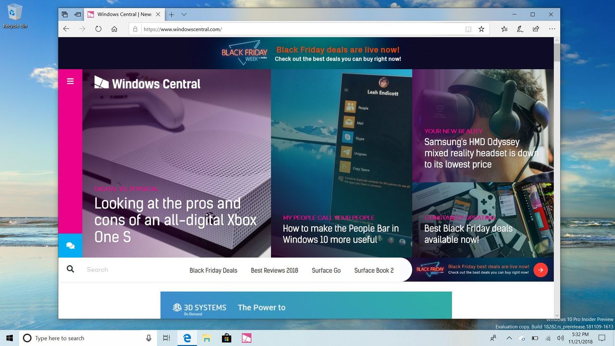This screenshot has height=346, width=615.
Task: Add this page to favorites with star
Action: [481, 29]
